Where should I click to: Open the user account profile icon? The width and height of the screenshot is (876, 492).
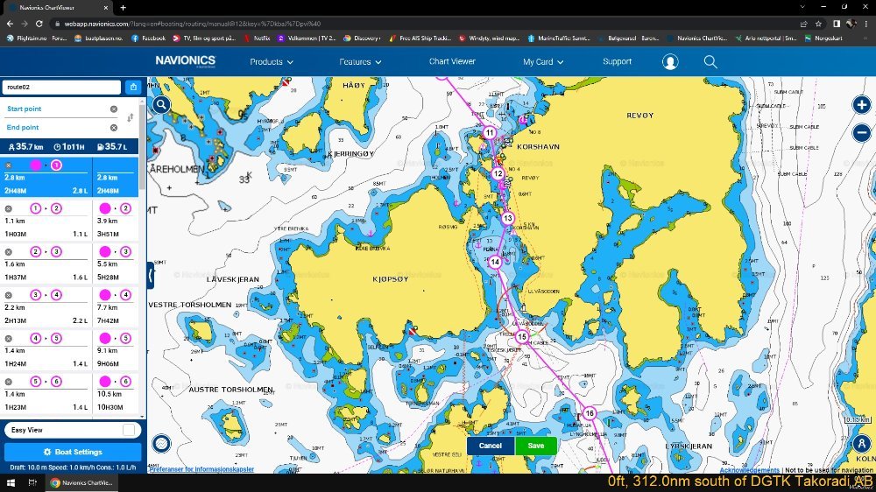[x=670, y=62]
